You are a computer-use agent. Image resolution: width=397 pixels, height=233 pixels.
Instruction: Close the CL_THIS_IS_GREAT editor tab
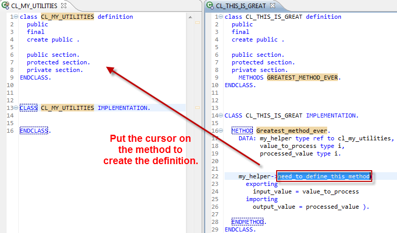(273, 6)
